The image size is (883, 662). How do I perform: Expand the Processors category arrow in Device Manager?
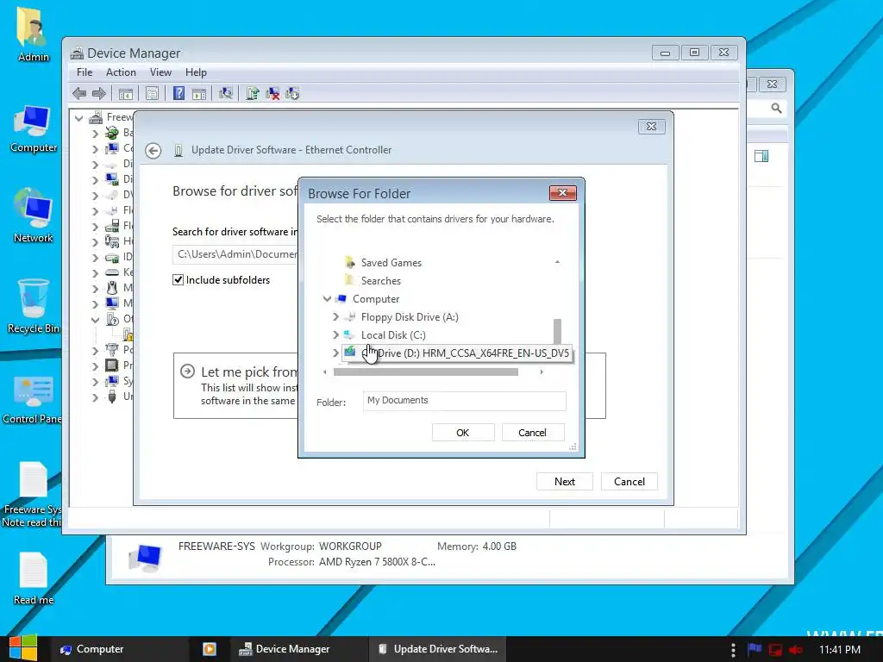[x=95, y=365]
